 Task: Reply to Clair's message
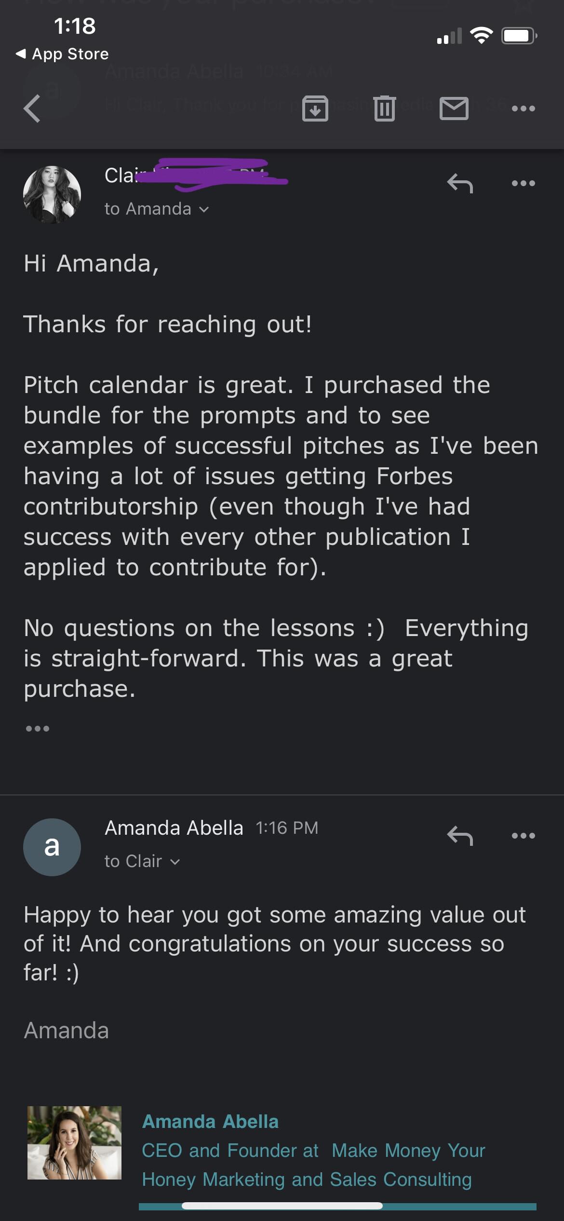(460, 184)
